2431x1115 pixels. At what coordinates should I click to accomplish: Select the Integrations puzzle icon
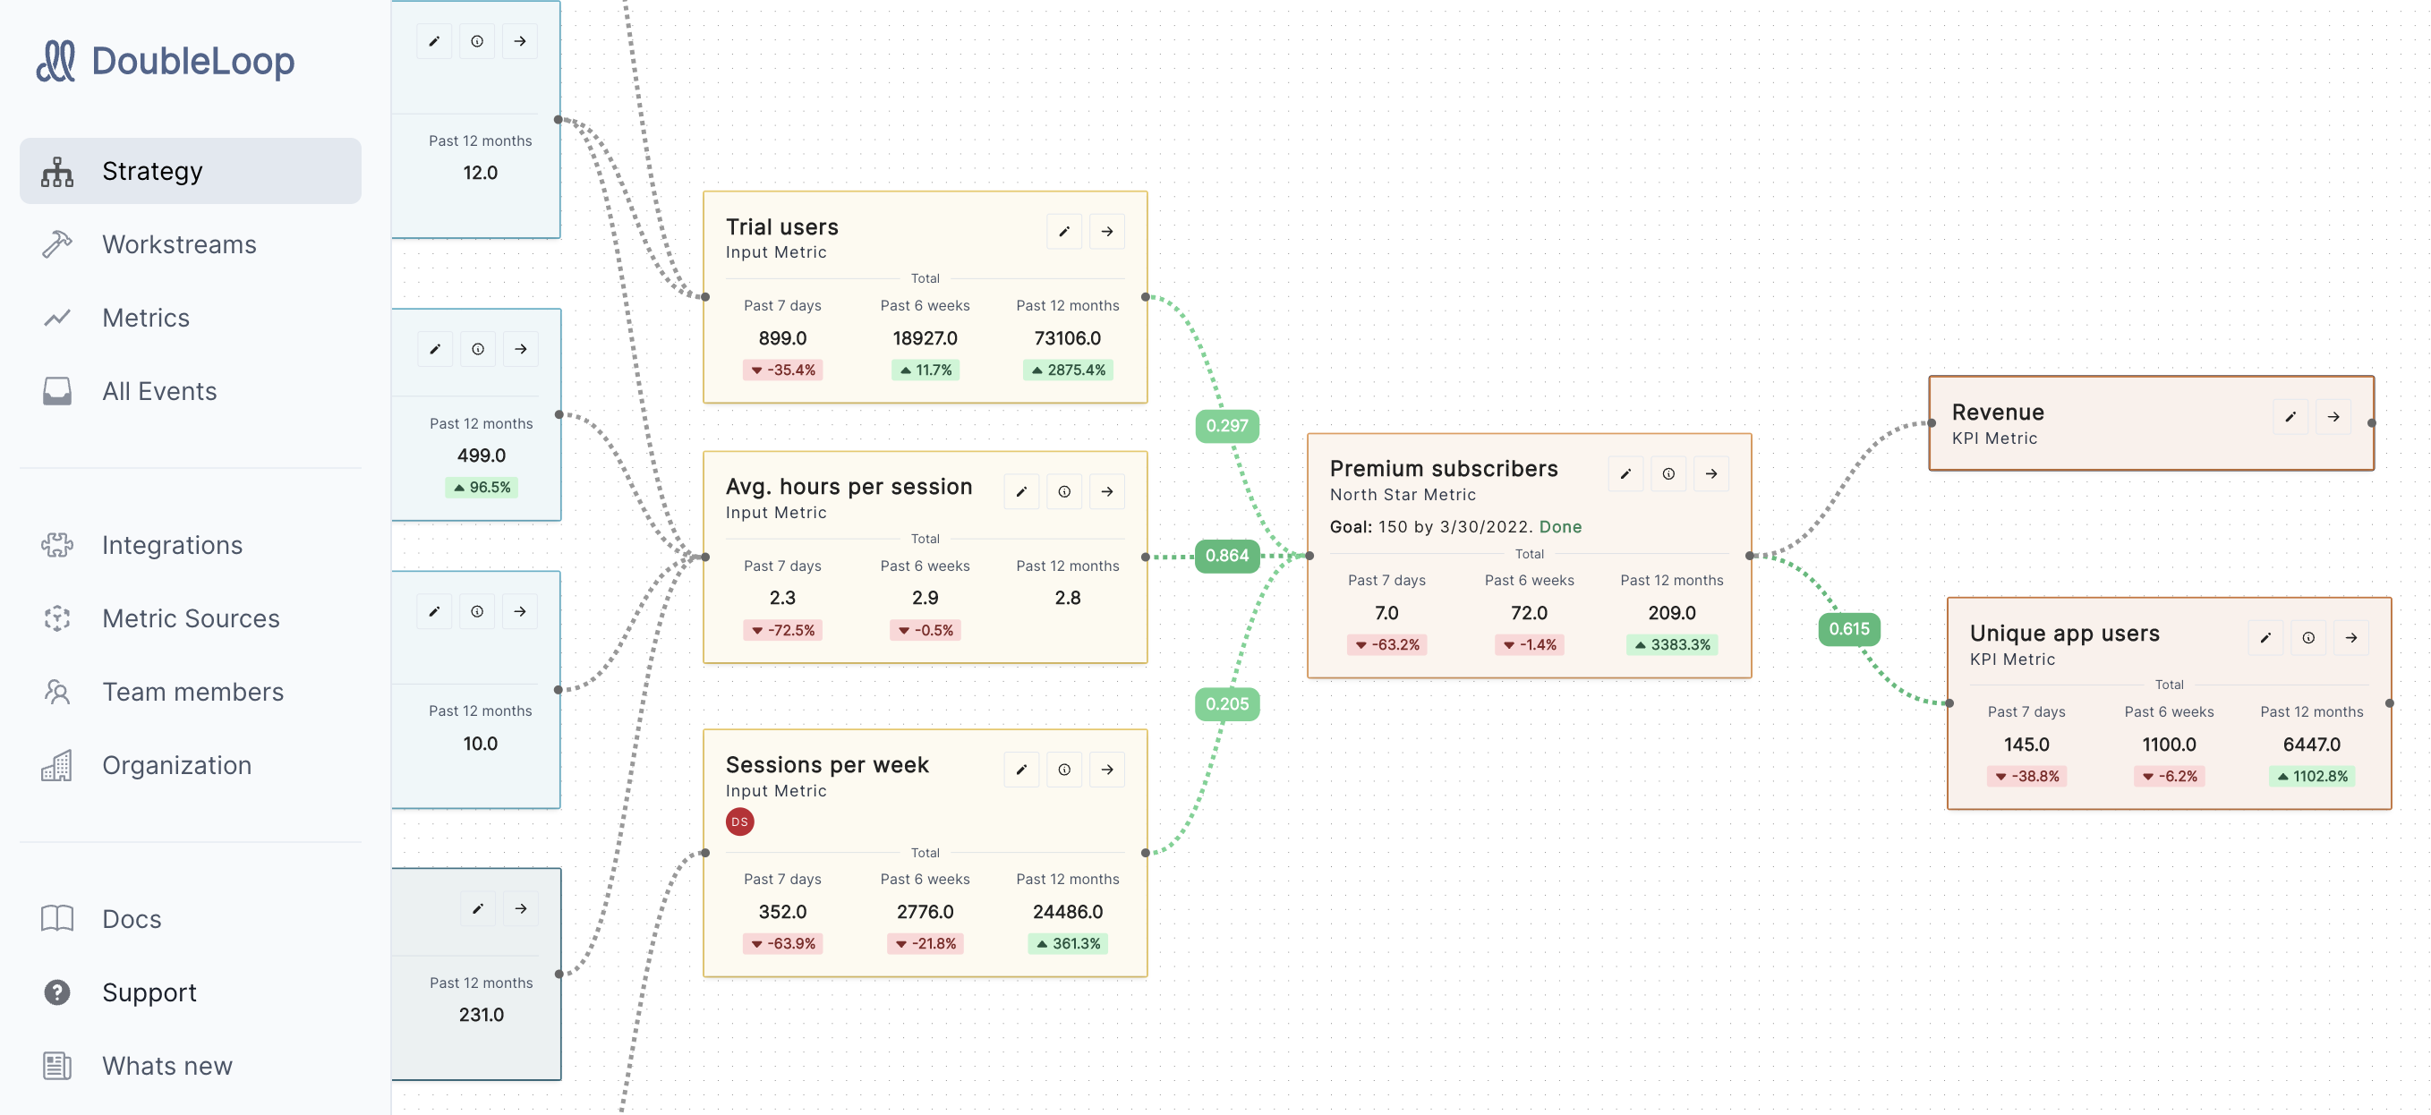(x=57, y=545)
